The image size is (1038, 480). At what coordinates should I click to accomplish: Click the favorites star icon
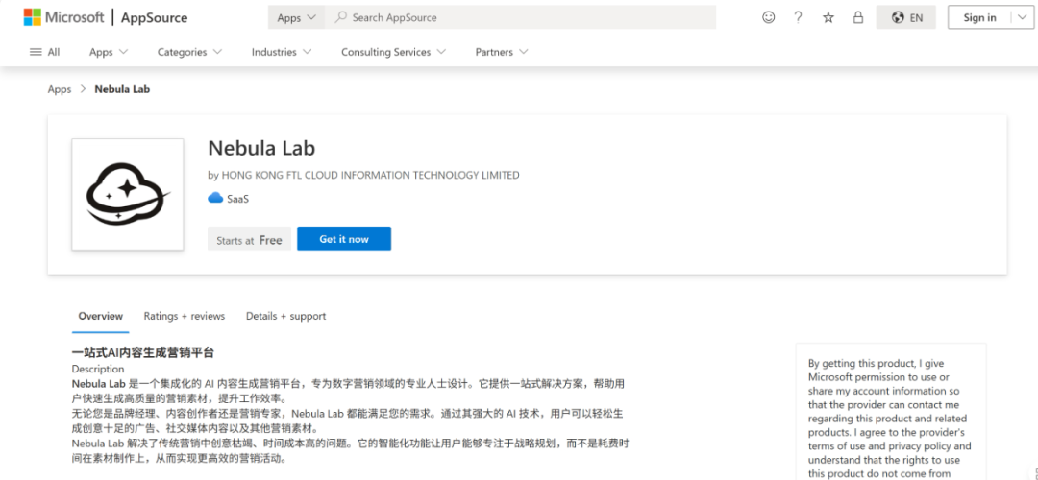pos(828,18)
